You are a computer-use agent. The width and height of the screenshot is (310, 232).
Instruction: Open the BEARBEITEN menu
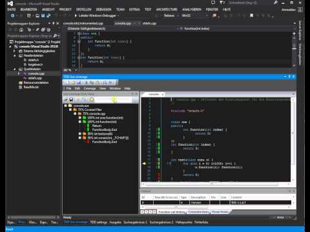28,10
